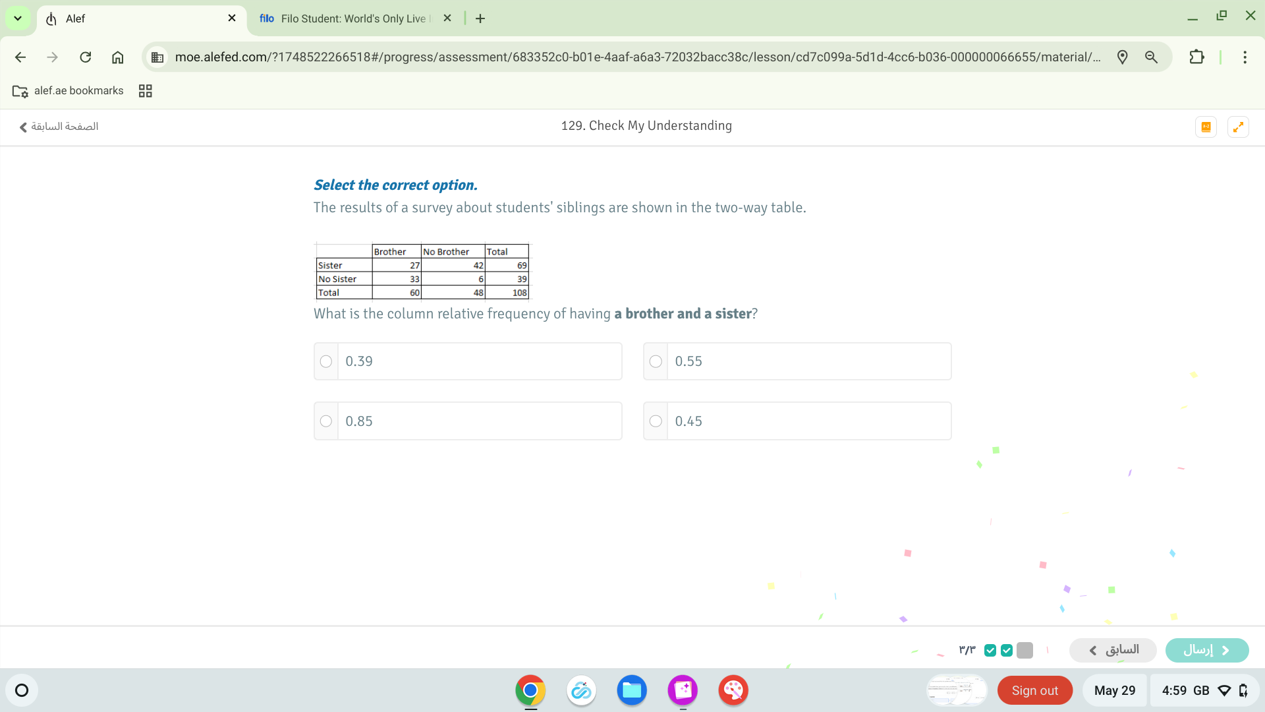Click the green submit button
1265x712 pixels.
point(1206,650)
